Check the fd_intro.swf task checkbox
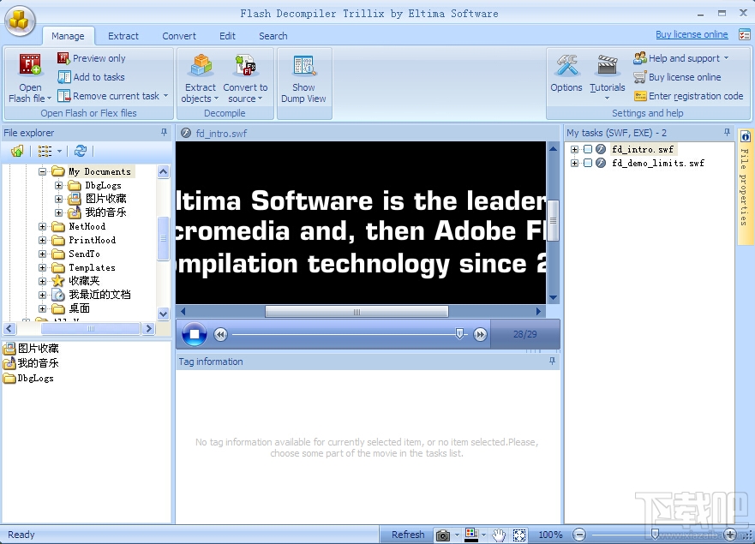 click(x=588, y=149)
